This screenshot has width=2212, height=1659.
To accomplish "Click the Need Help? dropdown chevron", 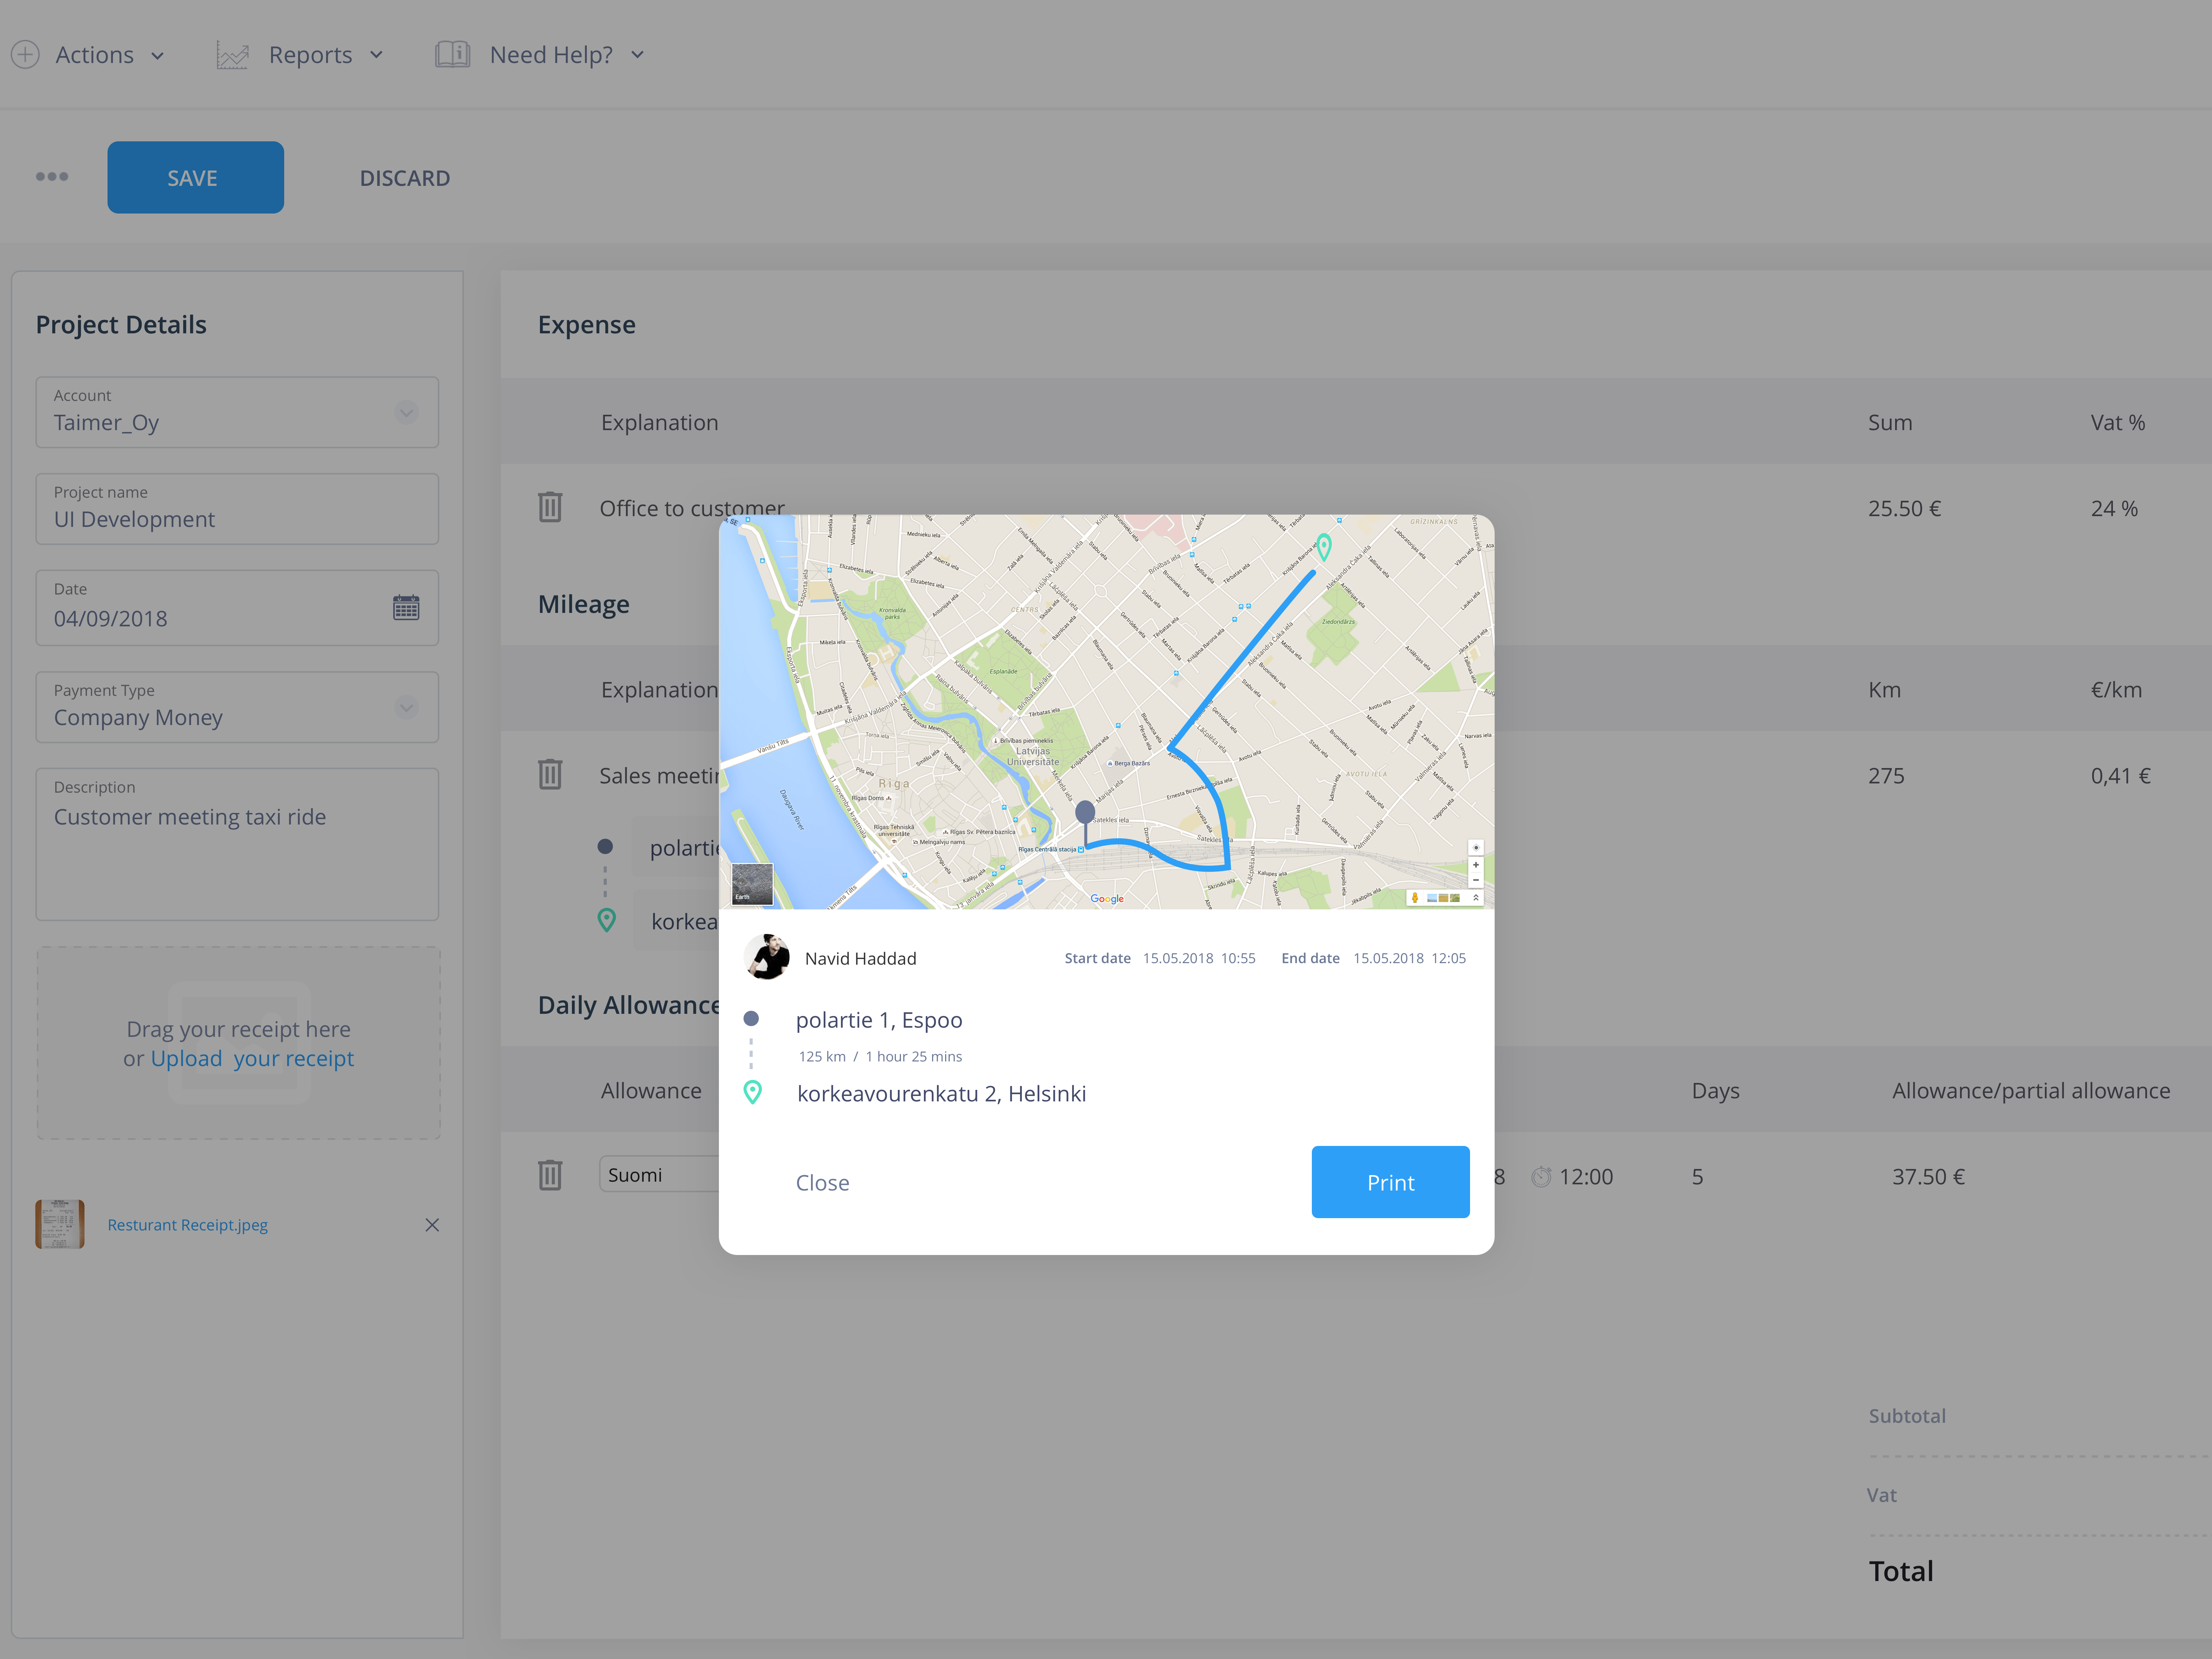I will [x=637, y=55].
